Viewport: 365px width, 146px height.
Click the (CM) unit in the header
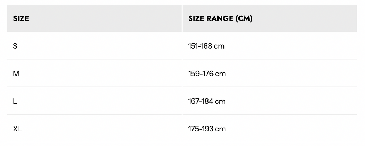[x=244, y=18]
